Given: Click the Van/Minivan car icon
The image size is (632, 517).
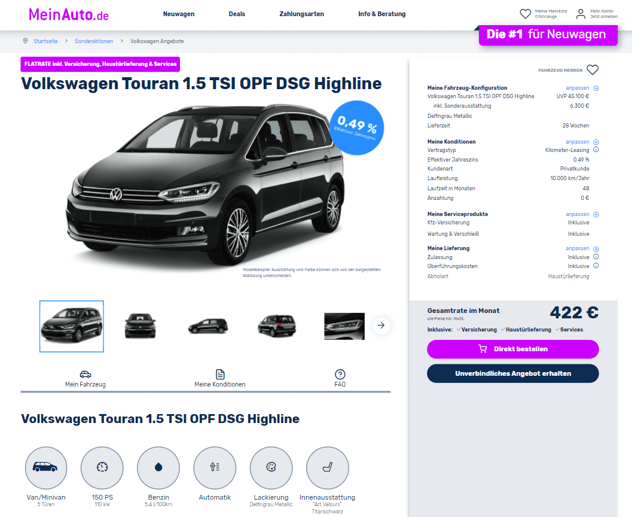Looking at the screenshot, I should [46, 467].
